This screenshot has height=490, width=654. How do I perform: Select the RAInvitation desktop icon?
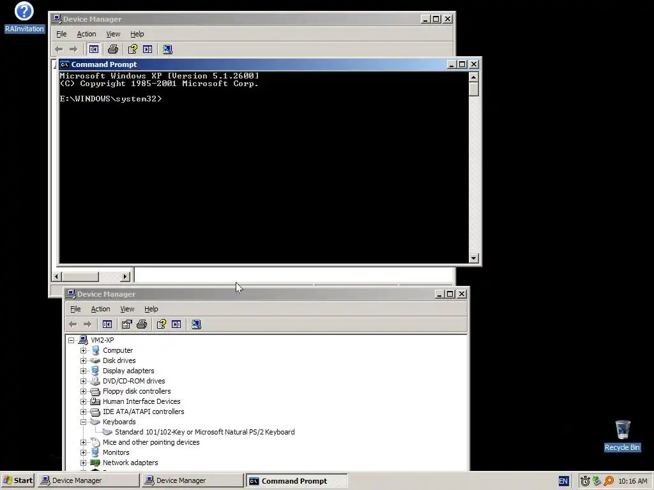click(24, 17)
